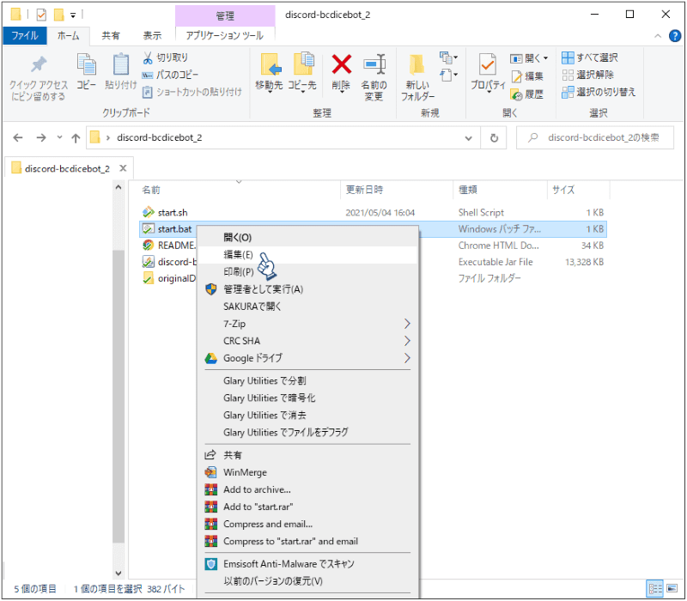This screenshot has height=601, width=687.
Task: Expand the Google ドライブ submenu
Action: click(x=307, y=358)
